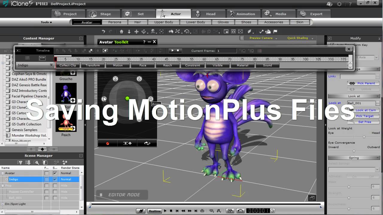The image size is (383, 215).
Task: Open the Tools dropdown menu
Action: tap(46, 22)
